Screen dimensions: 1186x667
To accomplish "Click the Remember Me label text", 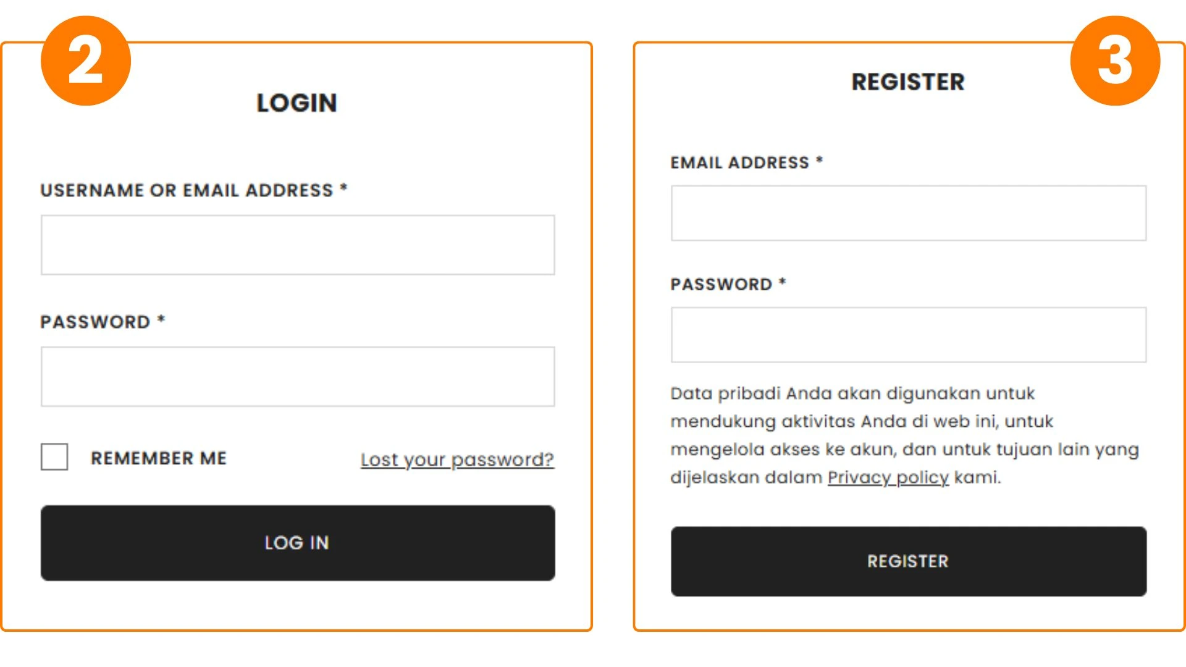I will pos(158,458).
